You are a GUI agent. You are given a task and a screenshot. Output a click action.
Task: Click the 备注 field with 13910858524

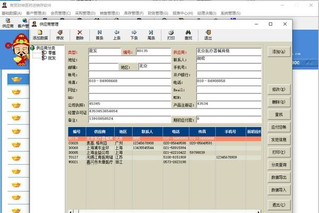pos(130,120)
